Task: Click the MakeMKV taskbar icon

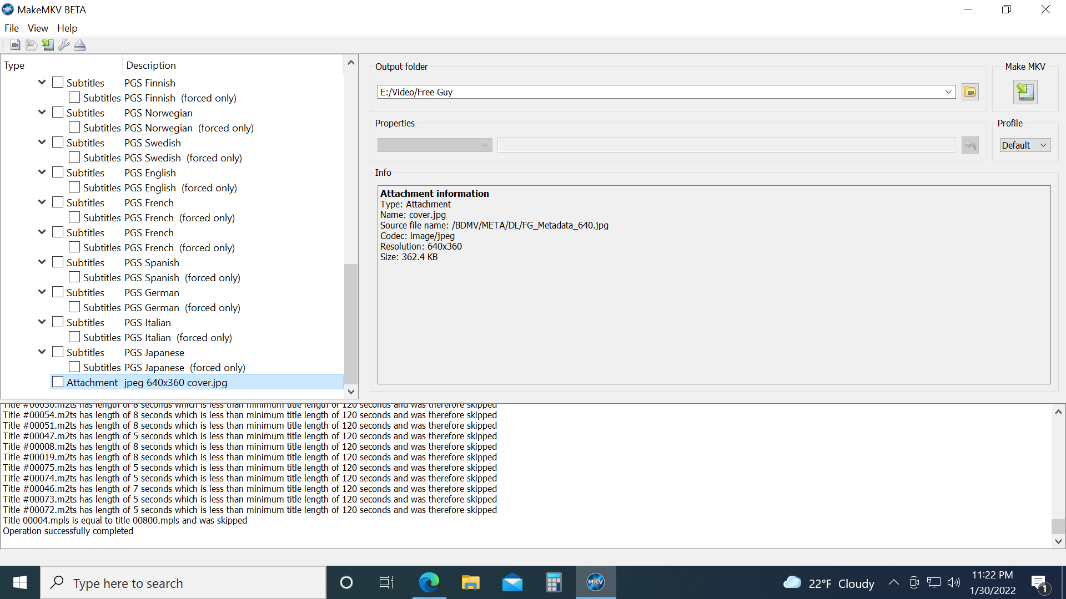Action: click(x=595, y=582)
